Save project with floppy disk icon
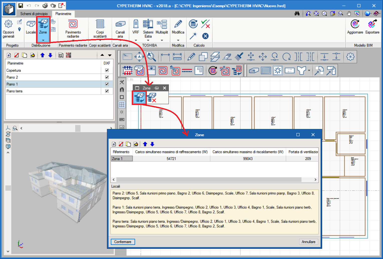The width and height of the screenshot is (383, 259). point(21,6)
